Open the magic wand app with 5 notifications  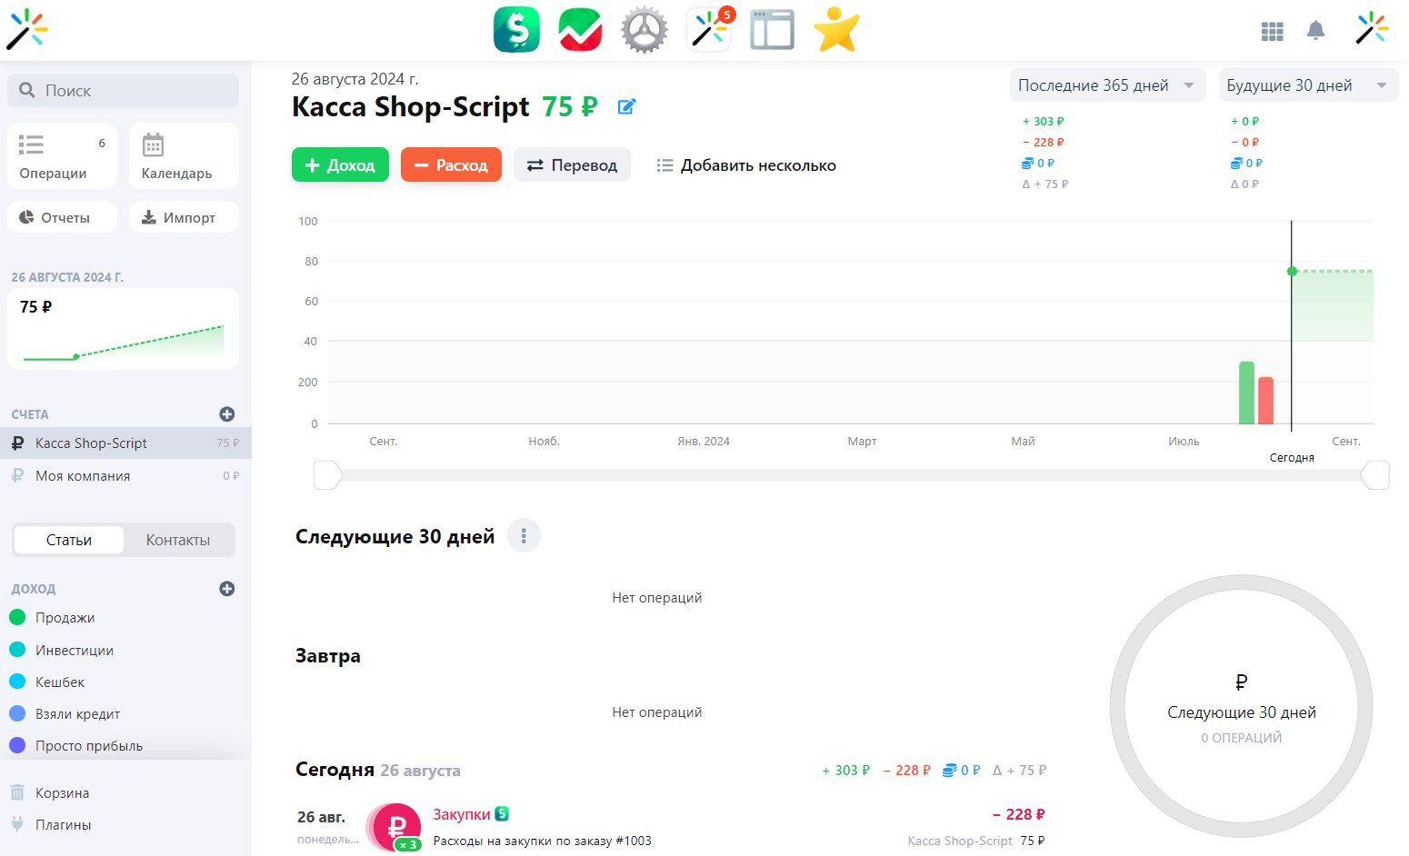pyautogui.click(x=707, y=29)
